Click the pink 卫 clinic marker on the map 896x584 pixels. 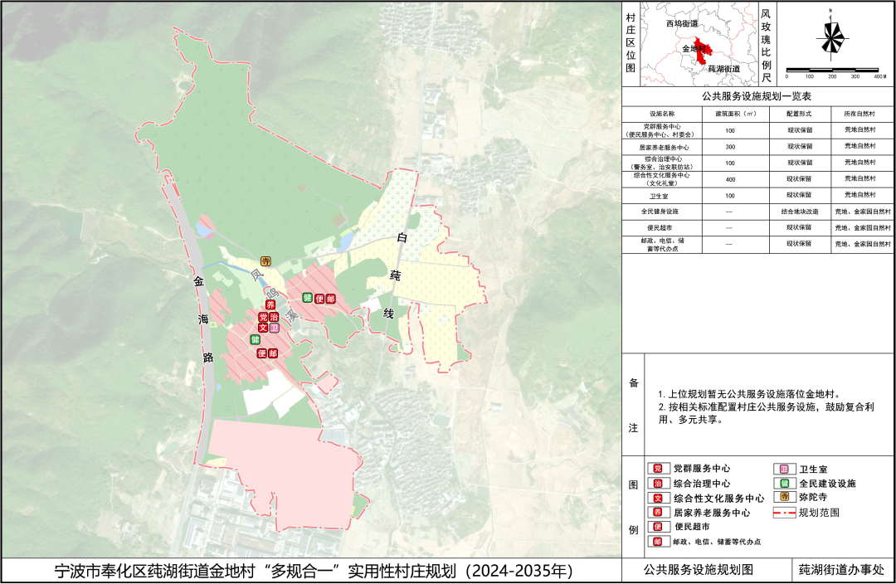tap(275, 328)
